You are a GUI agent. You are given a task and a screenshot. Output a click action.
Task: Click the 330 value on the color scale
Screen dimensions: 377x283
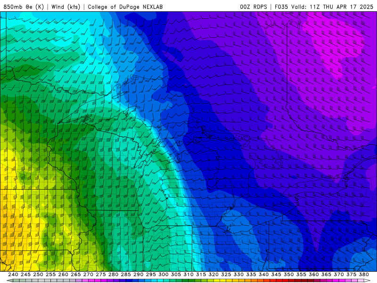(238, 275)
